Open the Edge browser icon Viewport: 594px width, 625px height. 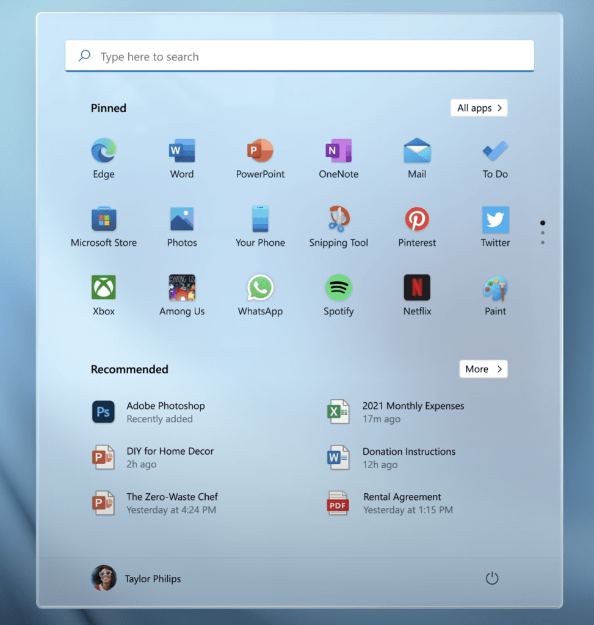[x=104, y=151]
